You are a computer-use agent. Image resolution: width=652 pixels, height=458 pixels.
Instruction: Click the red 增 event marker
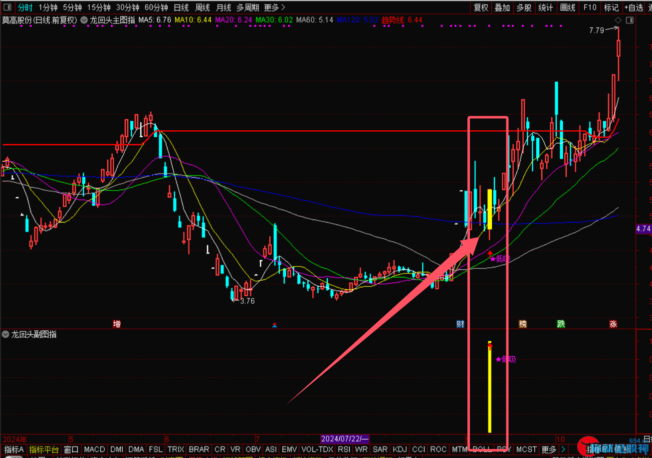[117, 324]
